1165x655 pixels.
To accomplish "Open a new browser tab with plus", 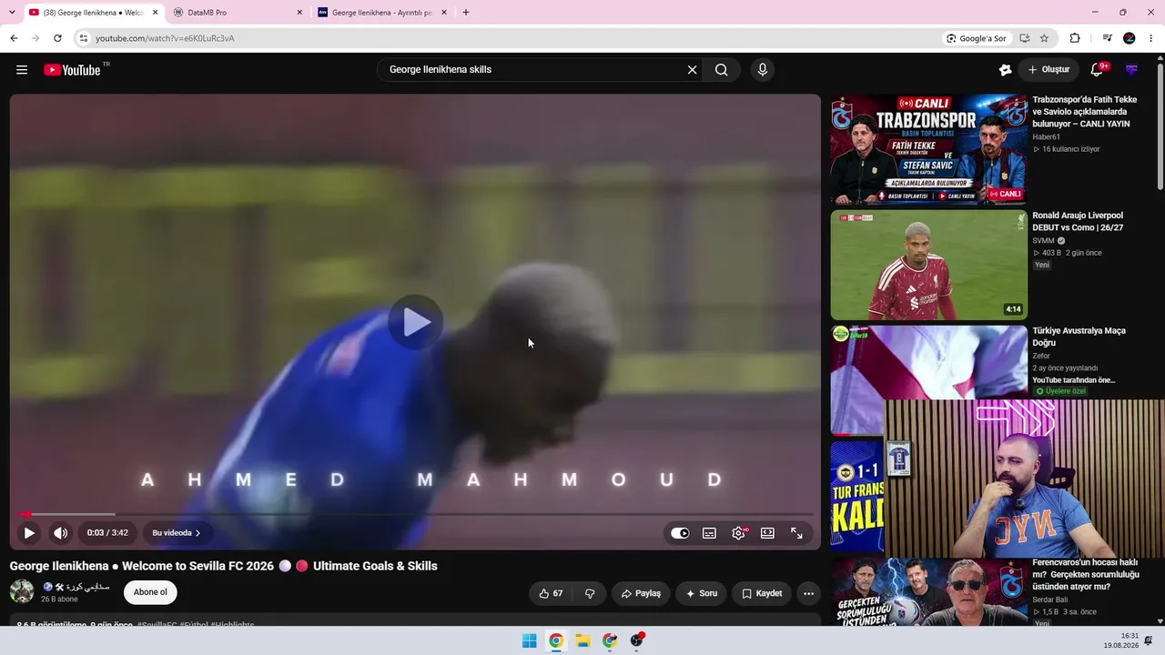I will point(466,13).
